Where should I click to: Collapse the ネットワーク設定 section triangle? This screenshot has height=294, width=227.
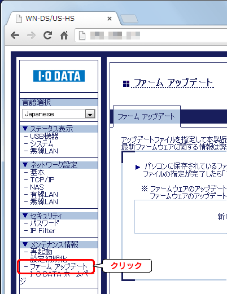[x=25, y=165]
